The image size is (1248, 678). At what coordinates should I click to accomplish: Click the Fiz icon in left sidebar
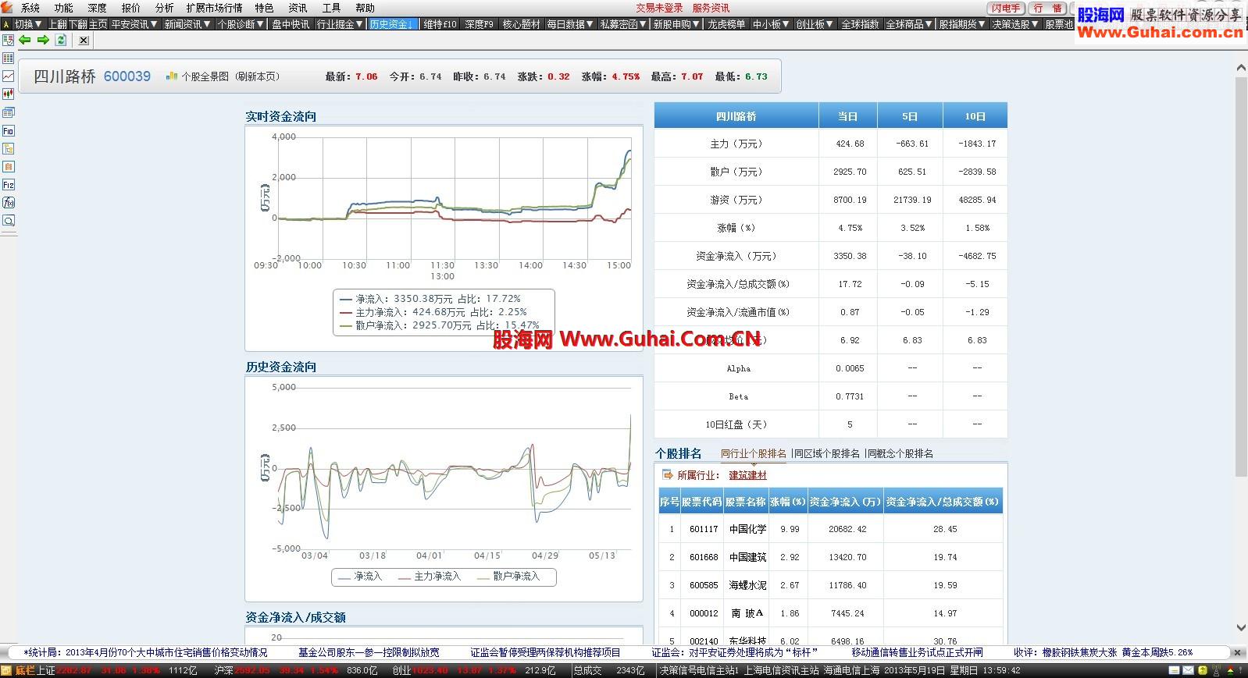point(8,185)
